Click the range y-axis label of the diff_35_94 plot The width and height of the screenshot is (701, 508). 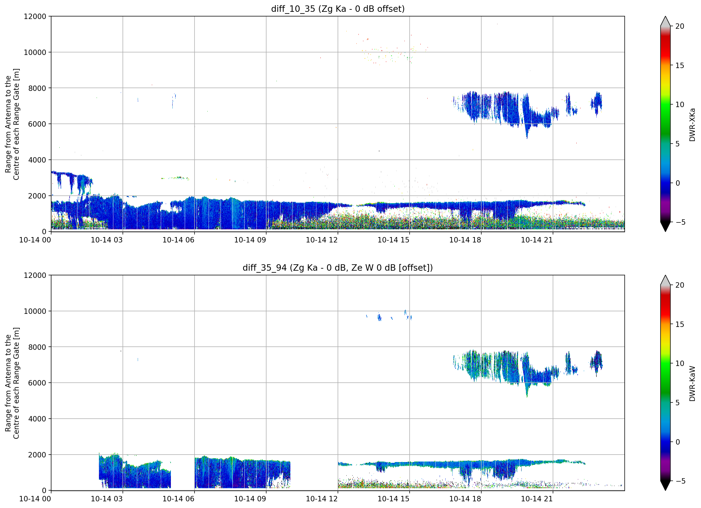pos(12,383)
